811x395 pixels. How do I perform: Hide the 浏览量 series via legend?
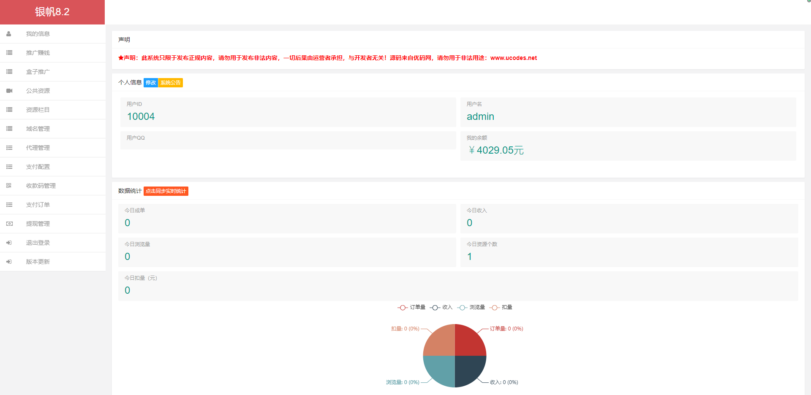point(471,307)
